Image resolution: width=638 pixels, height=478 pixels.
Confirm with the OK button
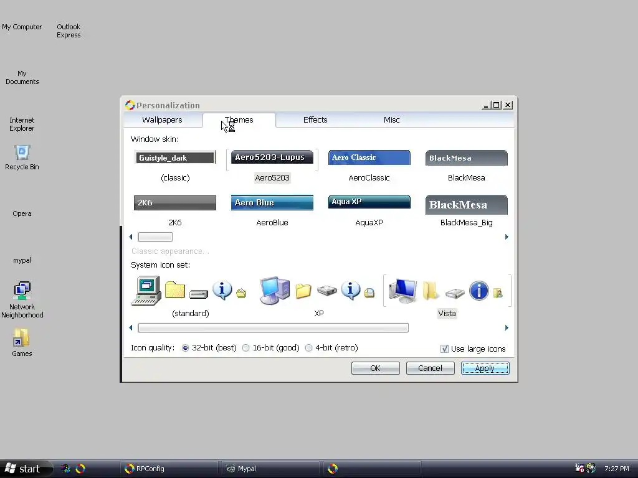(375, 368)
